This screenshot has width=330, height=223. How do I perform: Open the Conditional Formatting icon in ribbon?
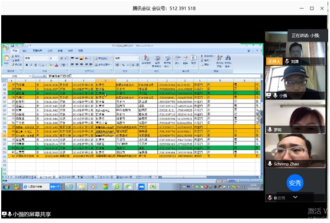[x=146, y=60]
